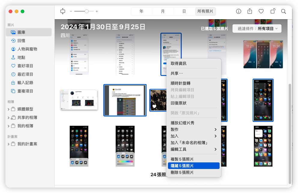The width and height of the screenshot is (298, 193).
Task: Switch to 日 view tab
Action: [x=184, y=11]
